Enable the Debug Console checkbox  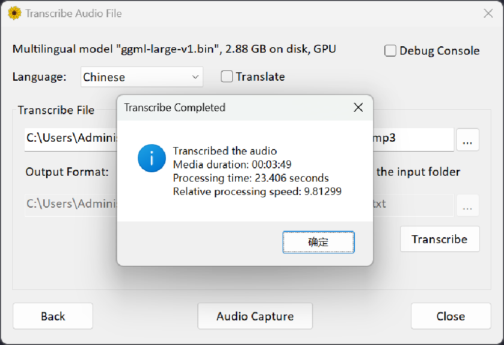pos(390,51)
